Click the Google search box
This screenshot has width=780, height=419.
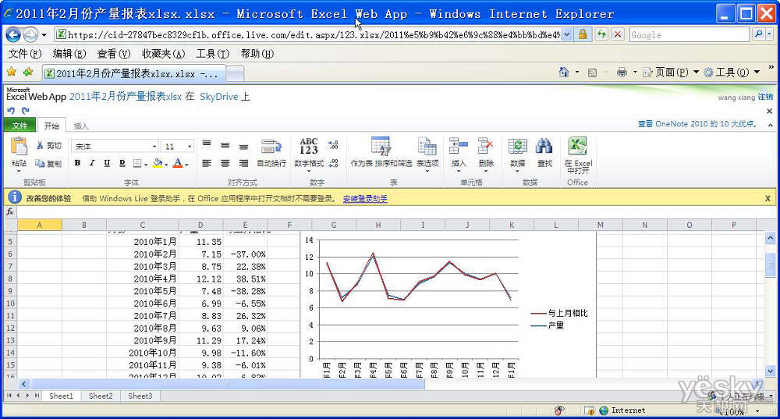(x=689, y=35)
